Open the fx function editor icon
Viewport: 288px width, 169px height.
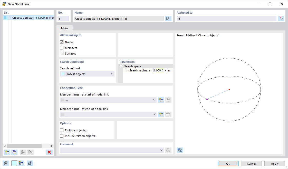tap(30, 163)
